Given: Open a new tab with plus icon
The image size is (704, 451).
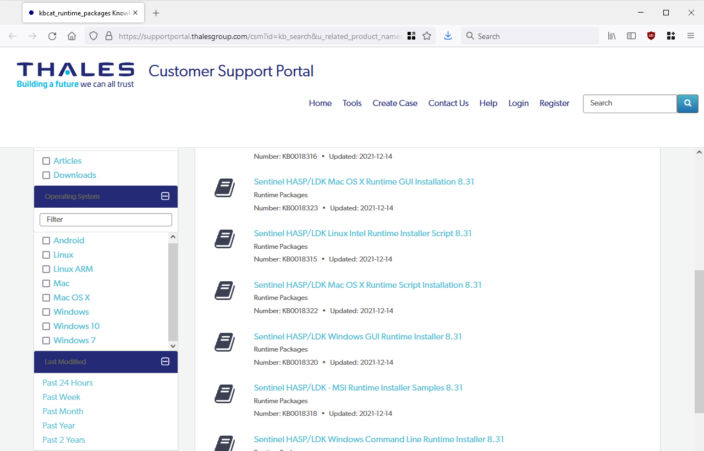Looking at the screenshot, I should tap(156, 13).
